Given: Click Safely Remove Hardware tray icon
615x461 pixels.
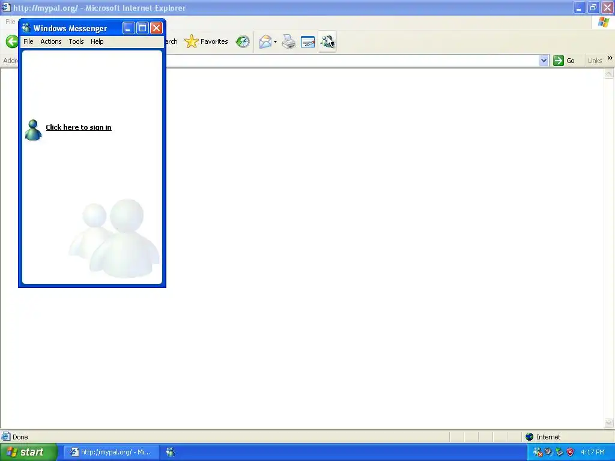Looking at the screenshot, I should [559, 452].
